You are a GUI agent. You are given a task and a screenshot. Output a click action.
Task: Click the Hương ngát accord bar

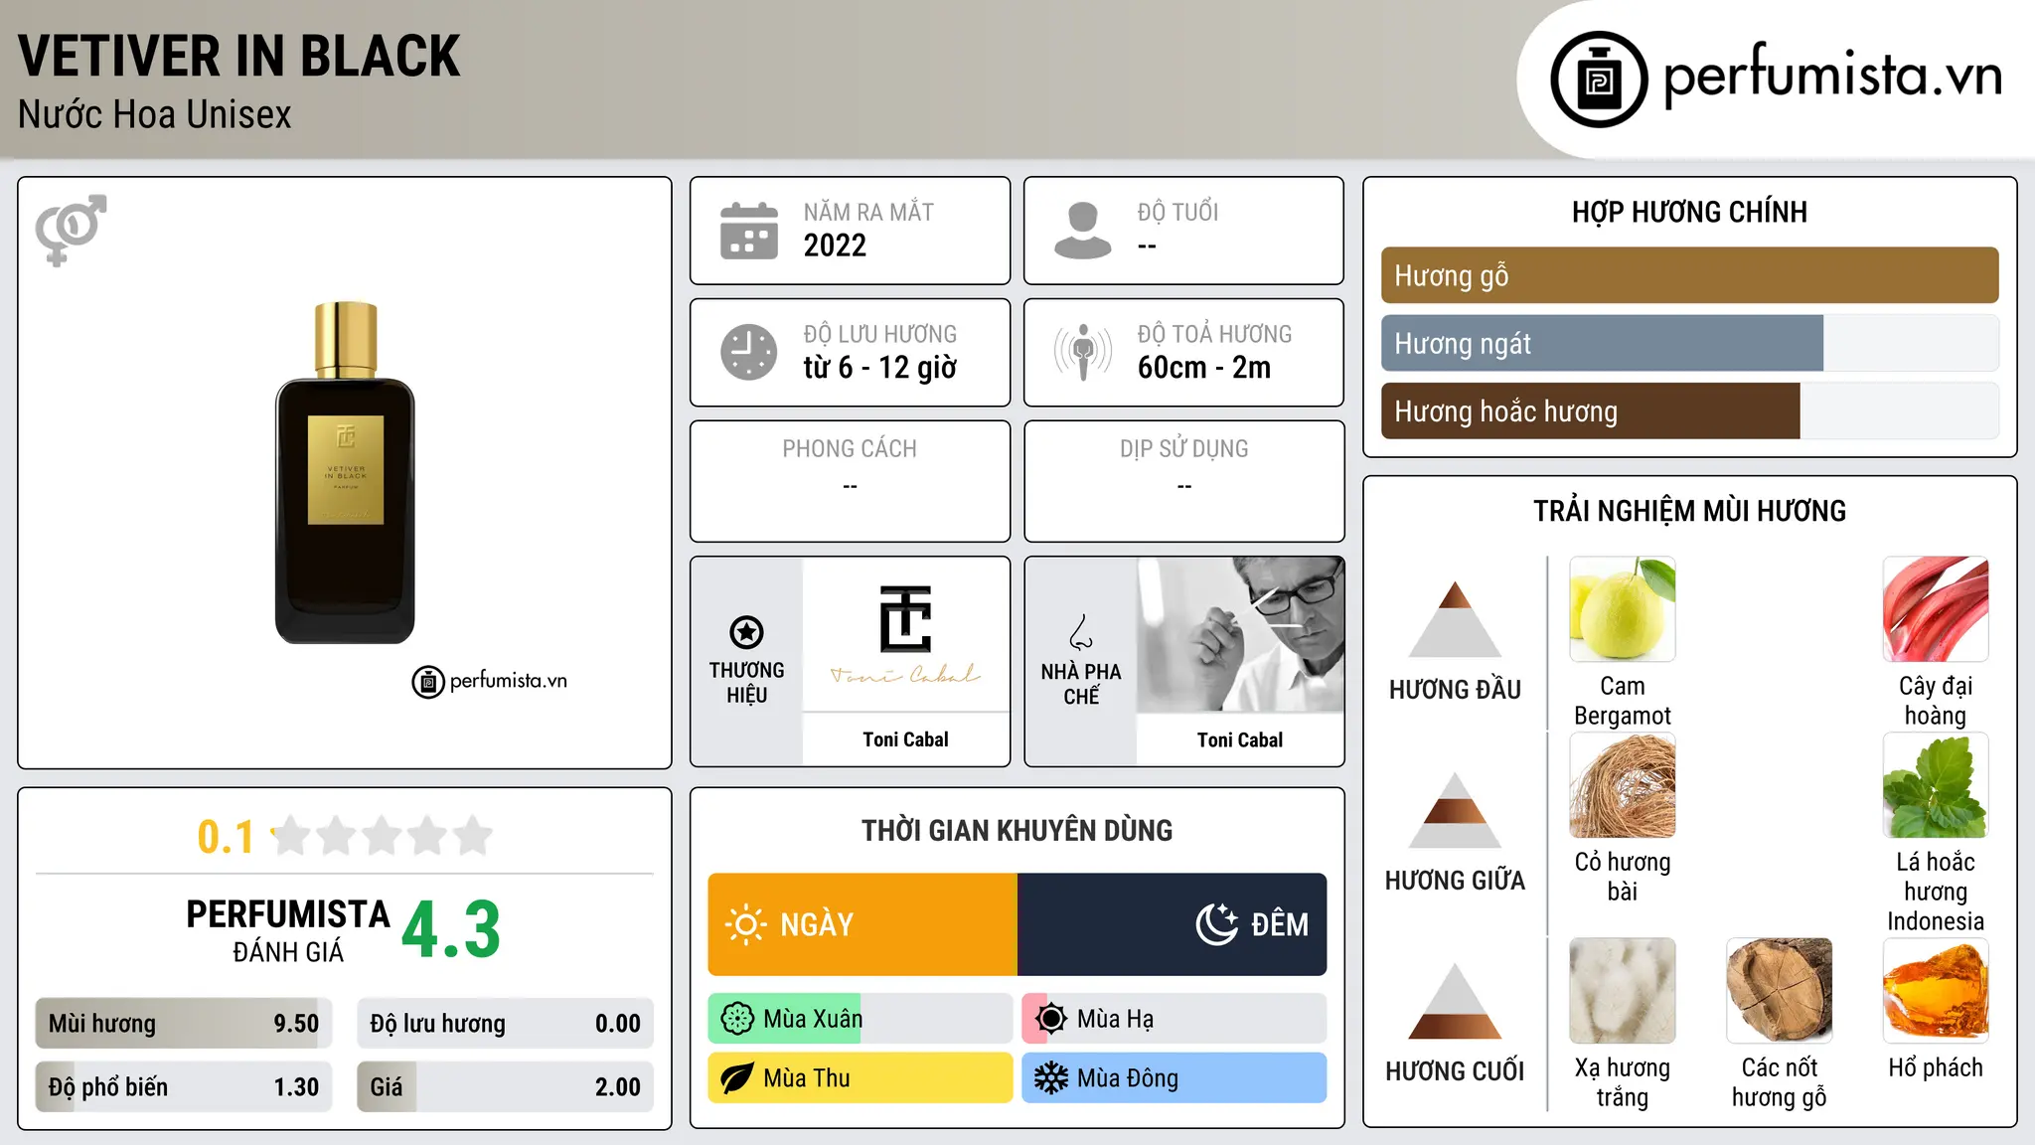click(1689, 343)
